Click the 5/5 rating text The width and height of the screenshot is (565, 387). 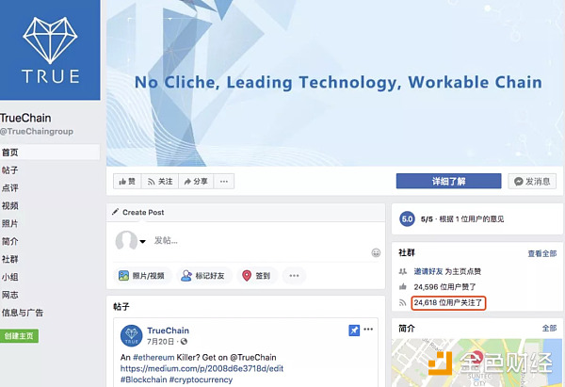427,219
